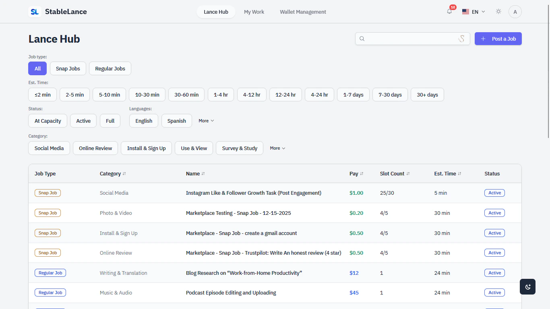
Task: Expand More languages options
Action: (206, 121)
